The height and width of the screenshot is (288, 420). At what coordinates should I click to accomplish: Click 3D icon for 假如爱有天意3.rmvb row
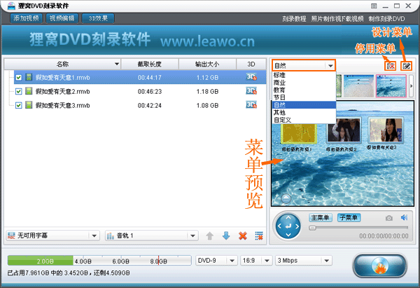251,104
